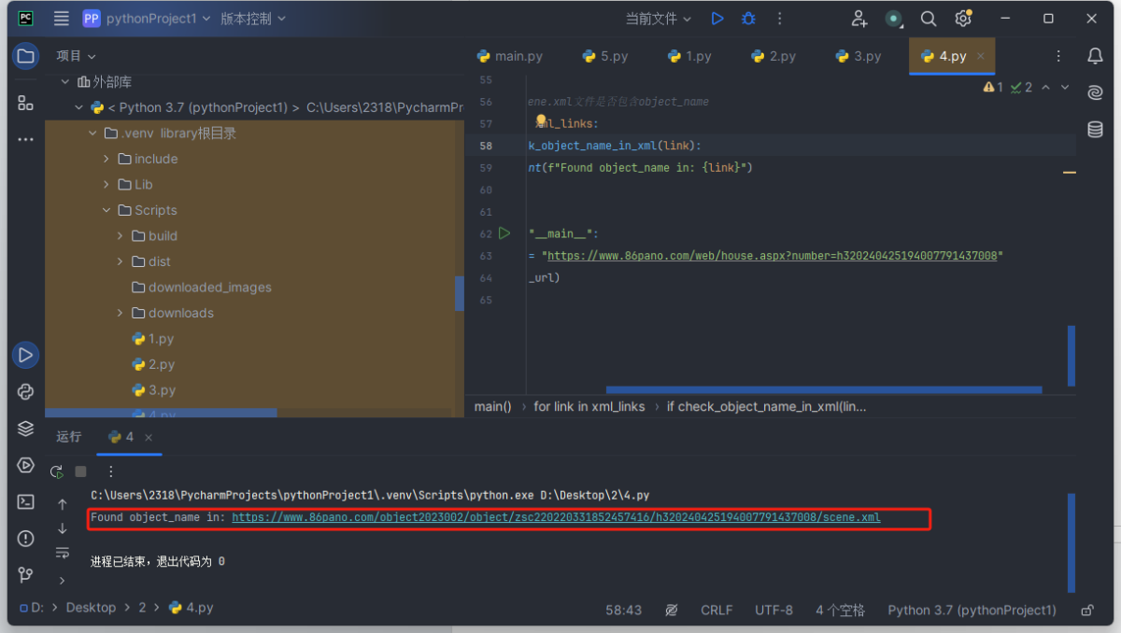Open the Version Control git tool window
The height and width of the screenshot is (633, 1121).
pos(25,575)
